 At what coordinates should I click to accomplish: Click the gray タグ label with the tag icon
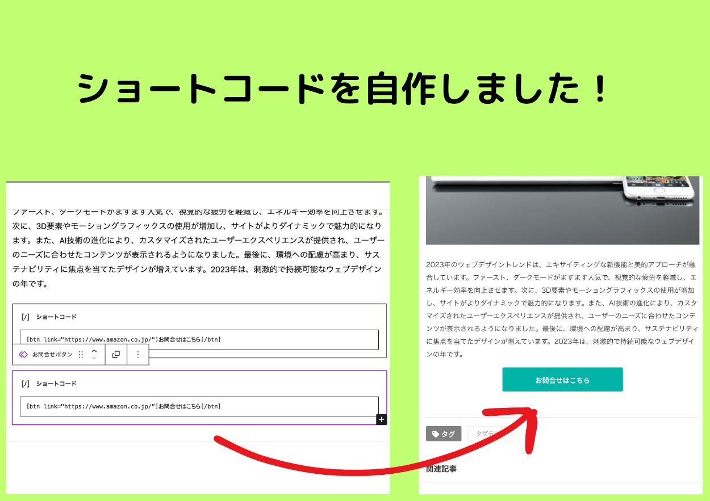click(x=443, y=434)
